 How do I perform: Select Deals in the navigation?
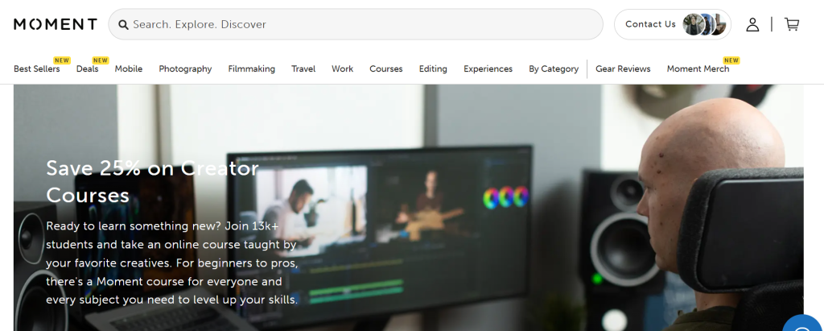[87, 69]
